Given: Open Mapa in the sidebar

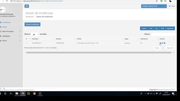Looking at the screenshot, I should pyautogui.click(x=4, y=27).
